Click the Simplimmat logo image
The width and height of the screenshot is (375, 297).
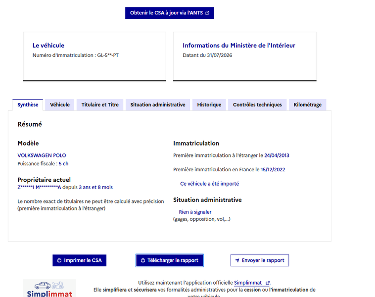(x=49, y=288)
